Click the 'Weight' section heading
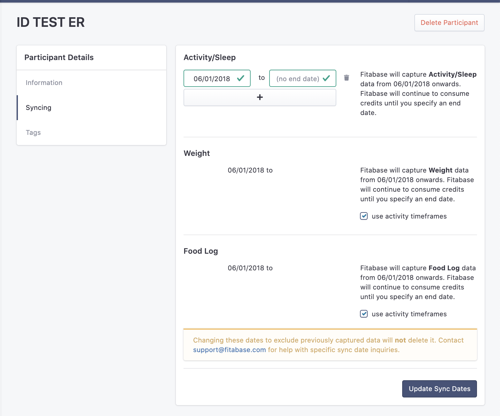This screenshot has width=500, height=416. coord(197,153)
